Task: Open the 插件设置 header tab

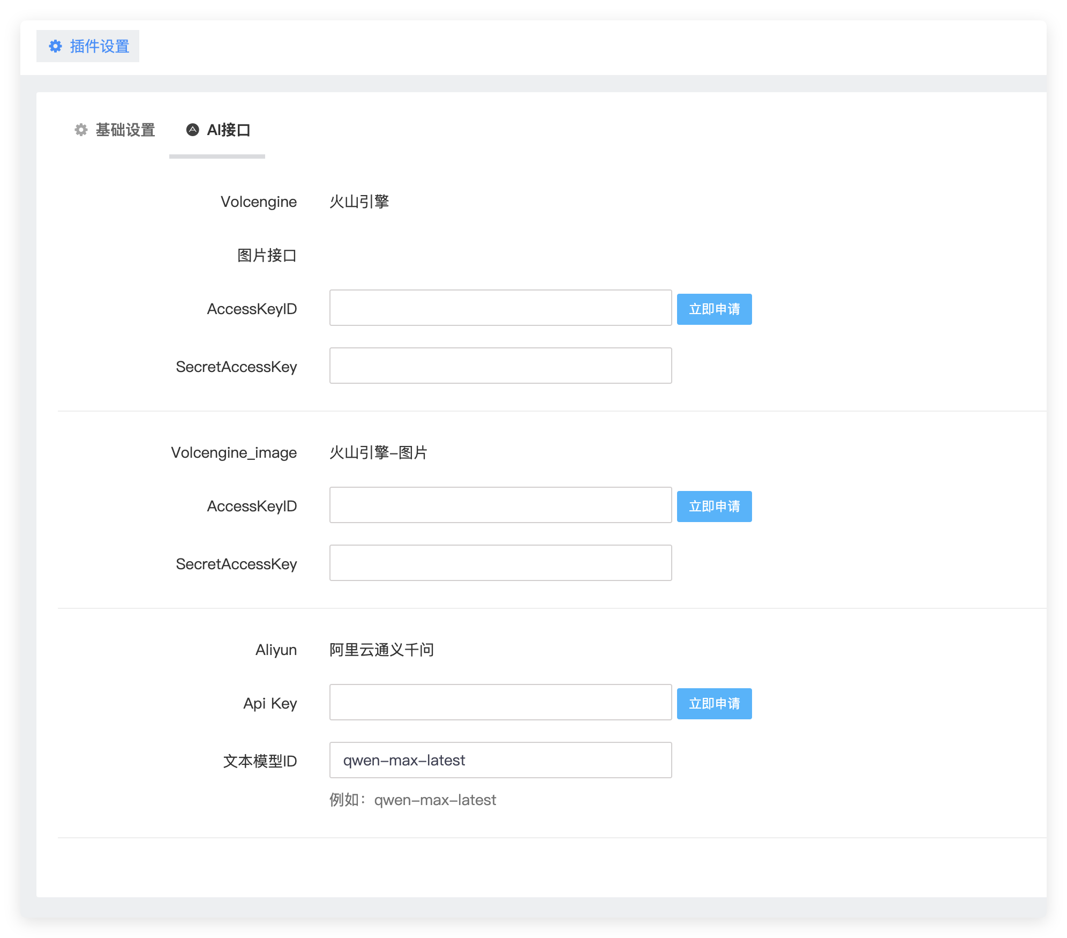Action: (x=99, y=46)
